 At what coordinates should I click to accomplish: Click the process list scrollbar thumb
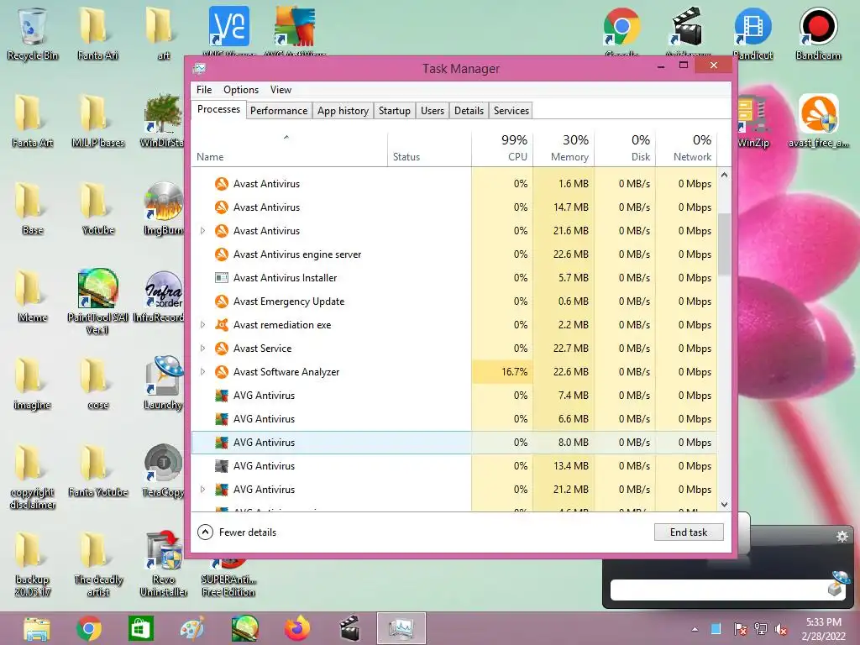point(724,244)
